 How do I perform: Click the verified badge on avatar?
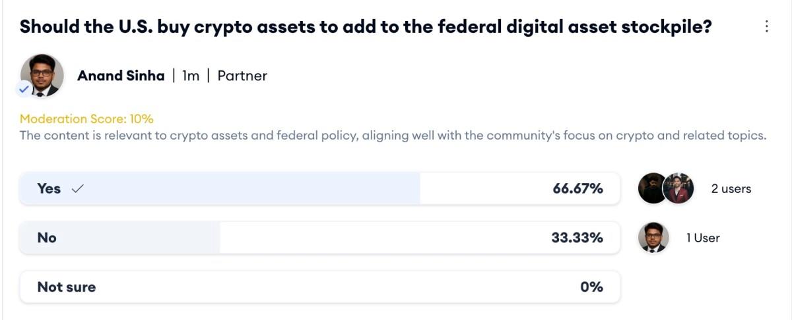click(25, 90)
